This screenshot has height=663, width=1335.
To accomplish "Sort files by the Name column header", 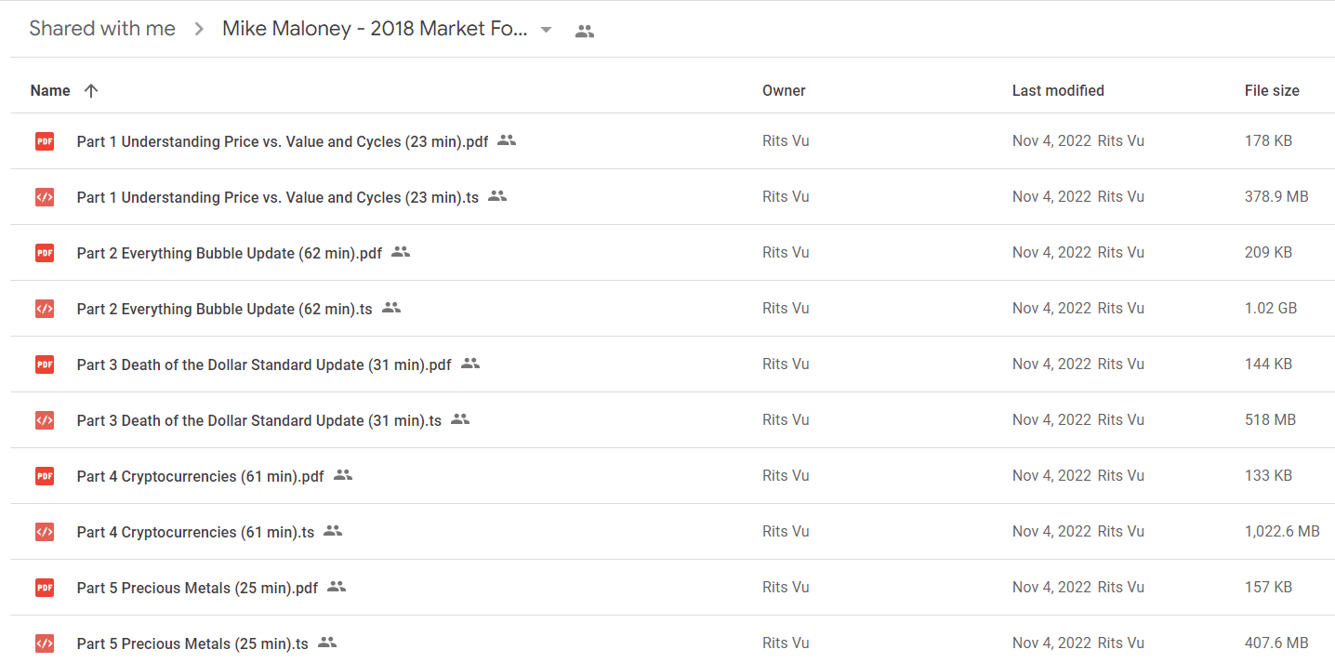I will (x=50, y=90).
